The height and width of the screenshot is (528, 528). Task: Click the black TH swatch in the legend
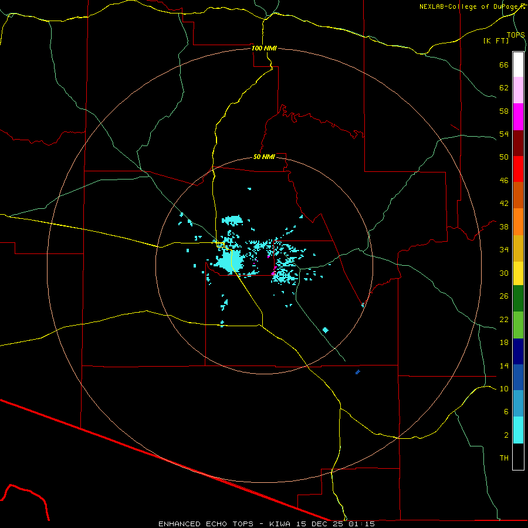tap(518, 456)
